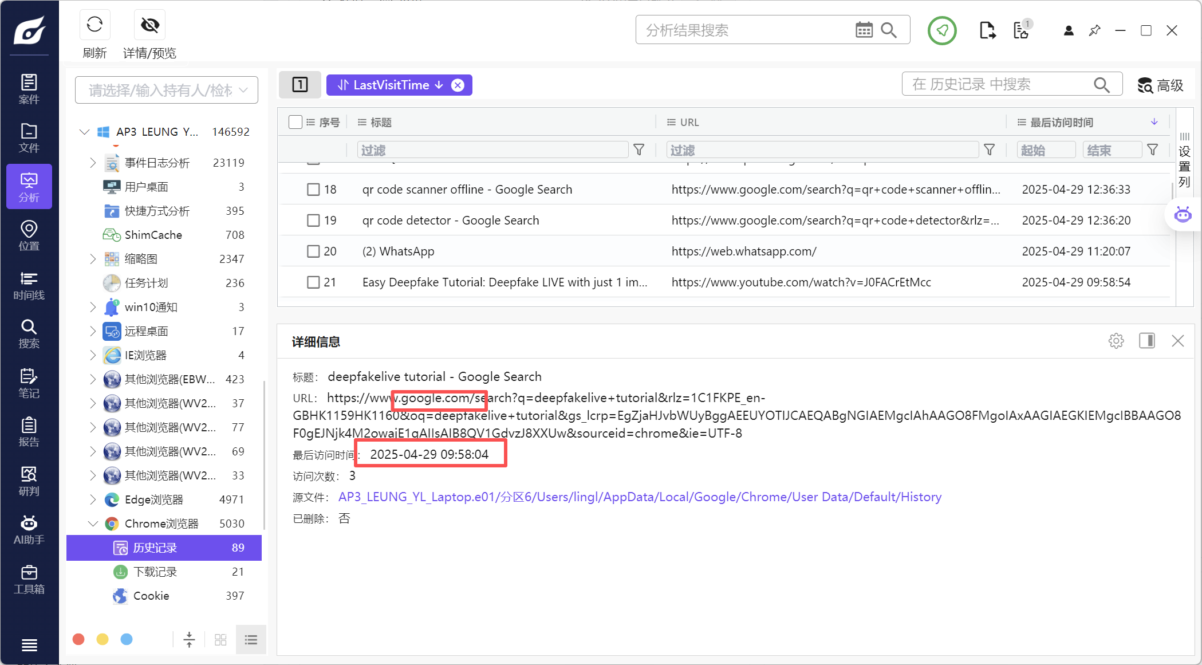Check the checkbox for WhatsApp row 20
This screenshot has height=665, width=1202.
pos(313,251)
